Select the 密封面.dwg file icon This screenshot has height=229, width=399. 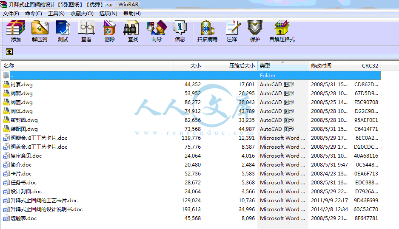tap(6, 120)
